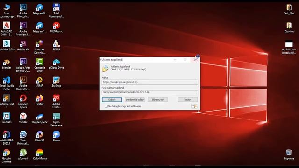Click the Ochish button in download dialog
The image size is (299, 168).
pos(112,99)
